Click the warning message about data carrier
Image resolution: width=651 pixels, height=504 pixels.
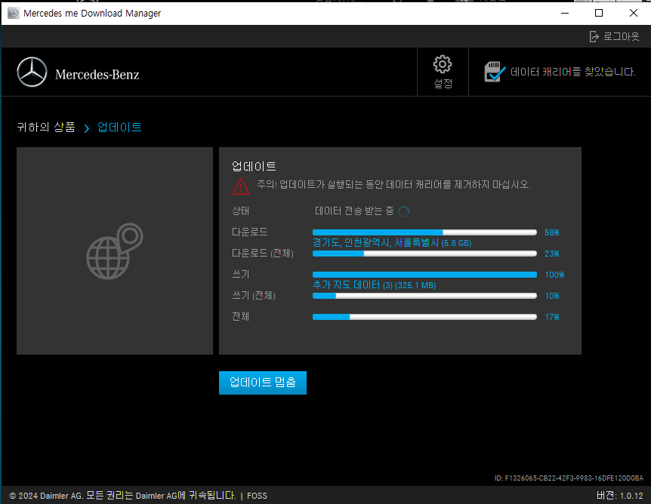point(393,184)
